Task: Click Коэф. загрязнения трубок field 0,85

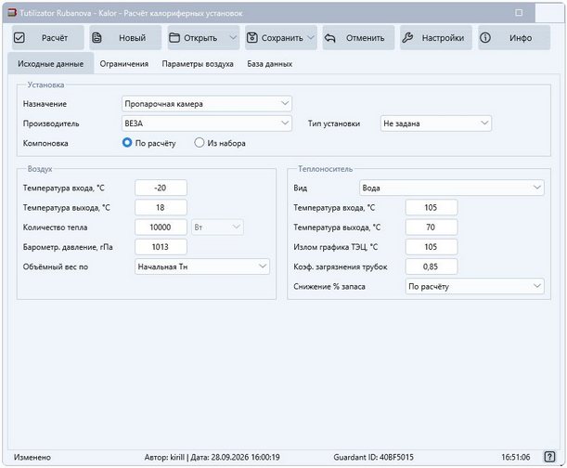Action: pyautogui.click(x=432, y=266)
